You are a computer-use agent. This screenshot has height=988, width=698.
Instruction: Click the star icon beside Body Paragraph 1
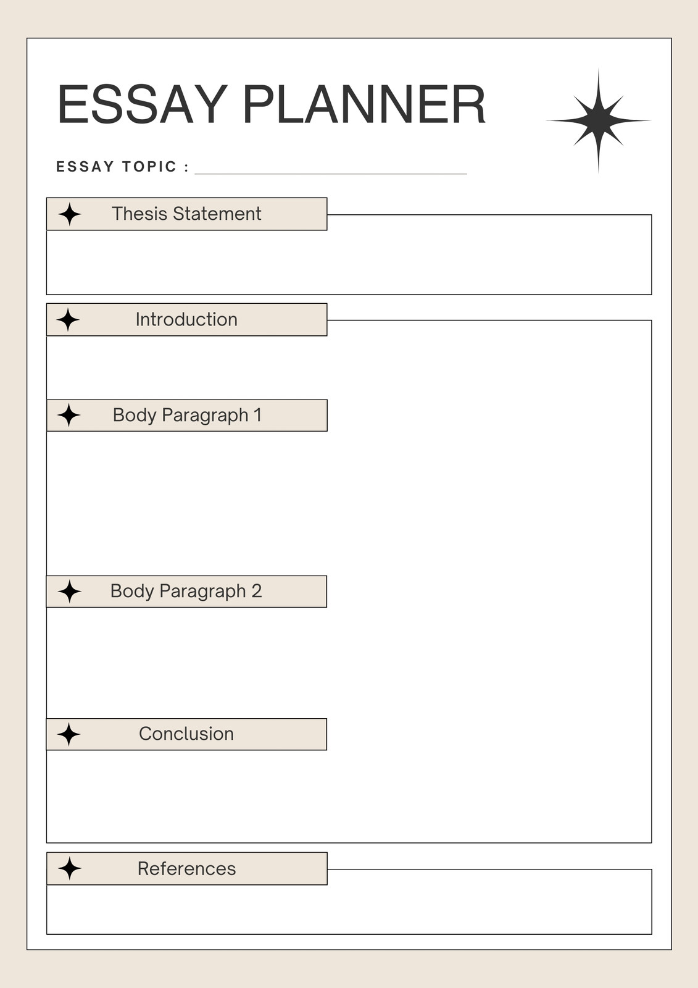(x=69, y=416)
